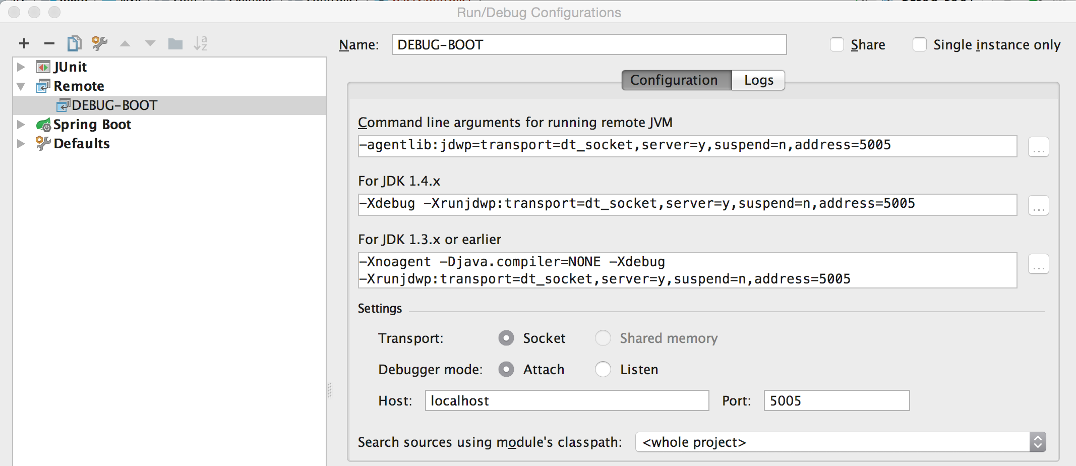1076x466 pixels.
Task: Enable Single instance only
Action: (x=920, y=44)
